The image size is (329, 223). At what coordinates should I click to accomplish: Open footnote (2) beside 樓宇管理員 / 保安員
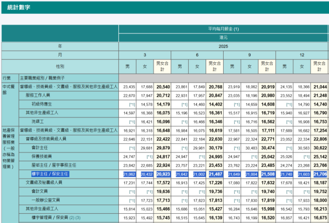coord(72,218)
